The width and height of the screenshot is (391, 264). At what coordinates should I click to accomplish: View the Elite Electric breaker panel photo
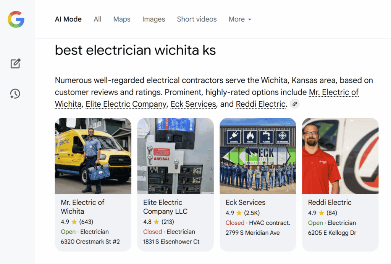click(x=175, y=156)
